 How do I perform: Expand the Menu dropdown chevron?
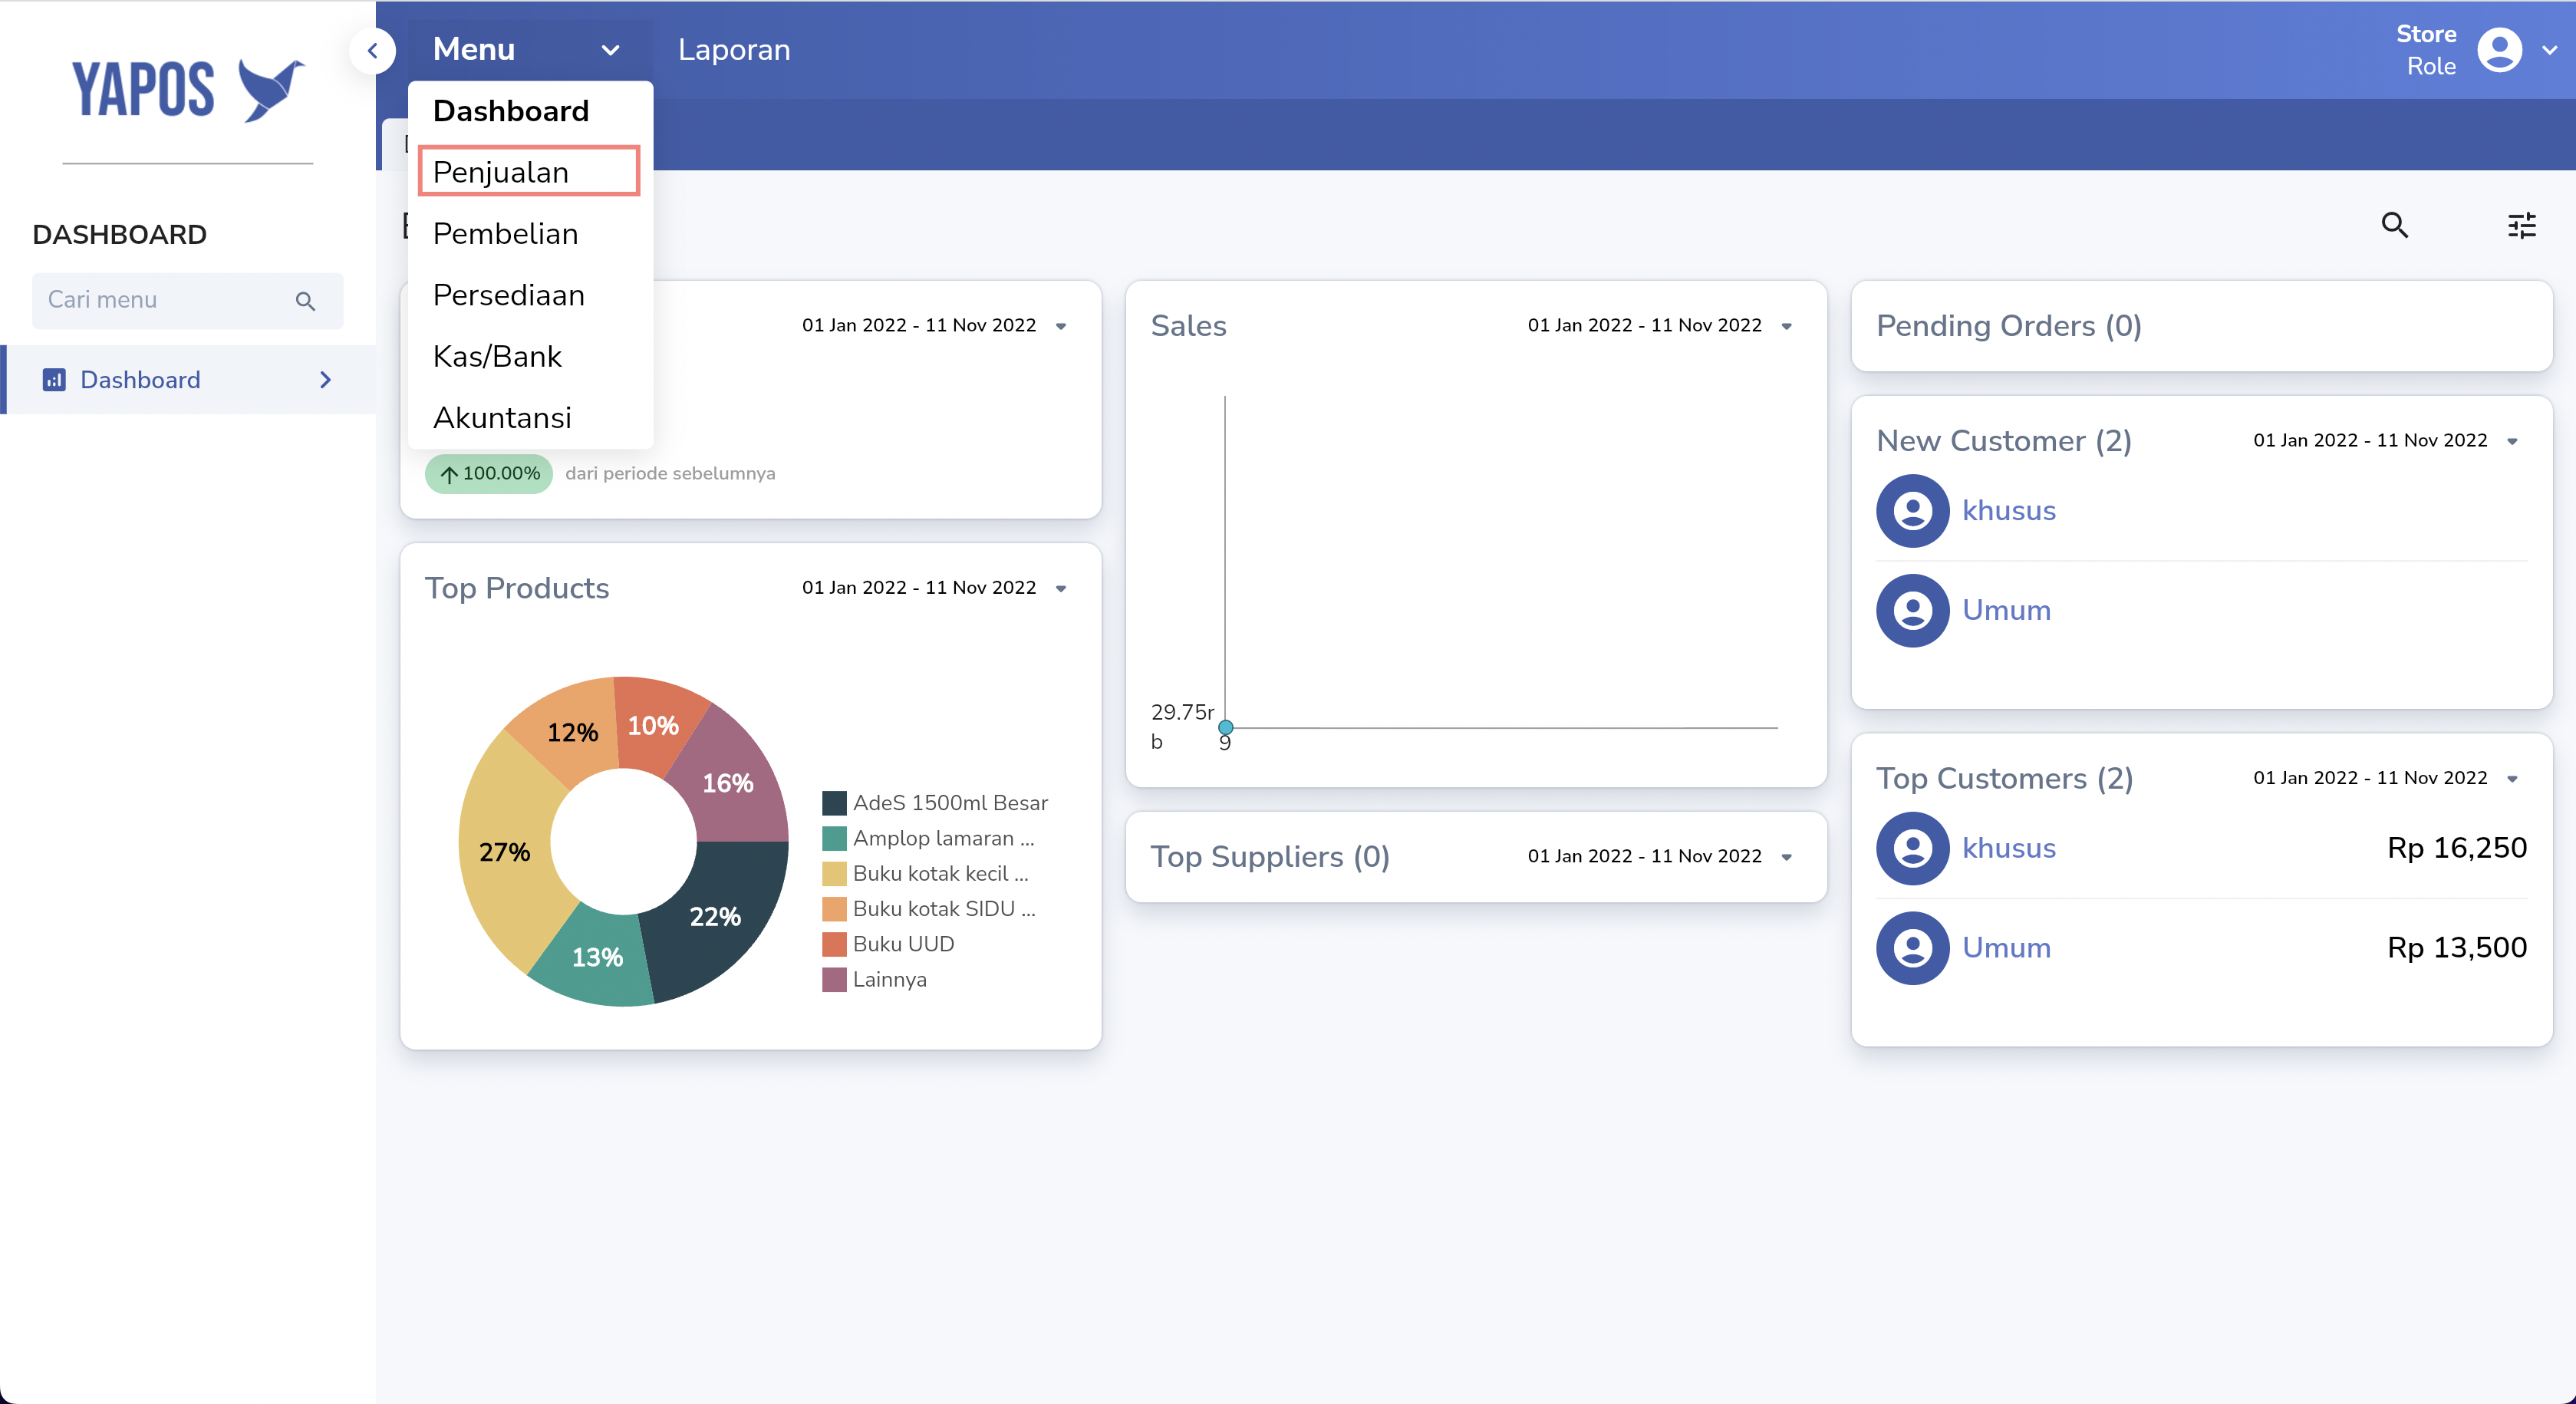610,50
